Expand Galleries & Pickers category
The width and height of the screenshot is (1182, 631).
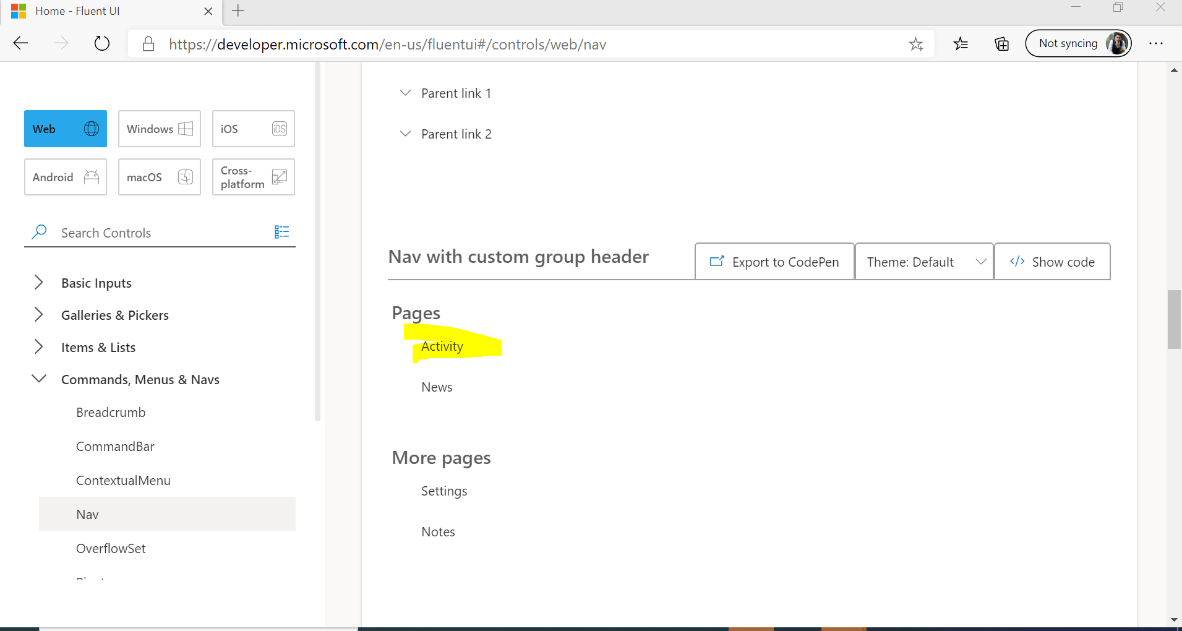click(39, 315)
